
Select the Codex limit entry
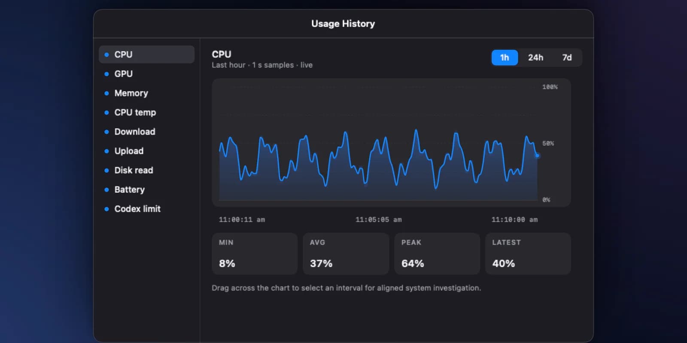(x=146, y=209)
